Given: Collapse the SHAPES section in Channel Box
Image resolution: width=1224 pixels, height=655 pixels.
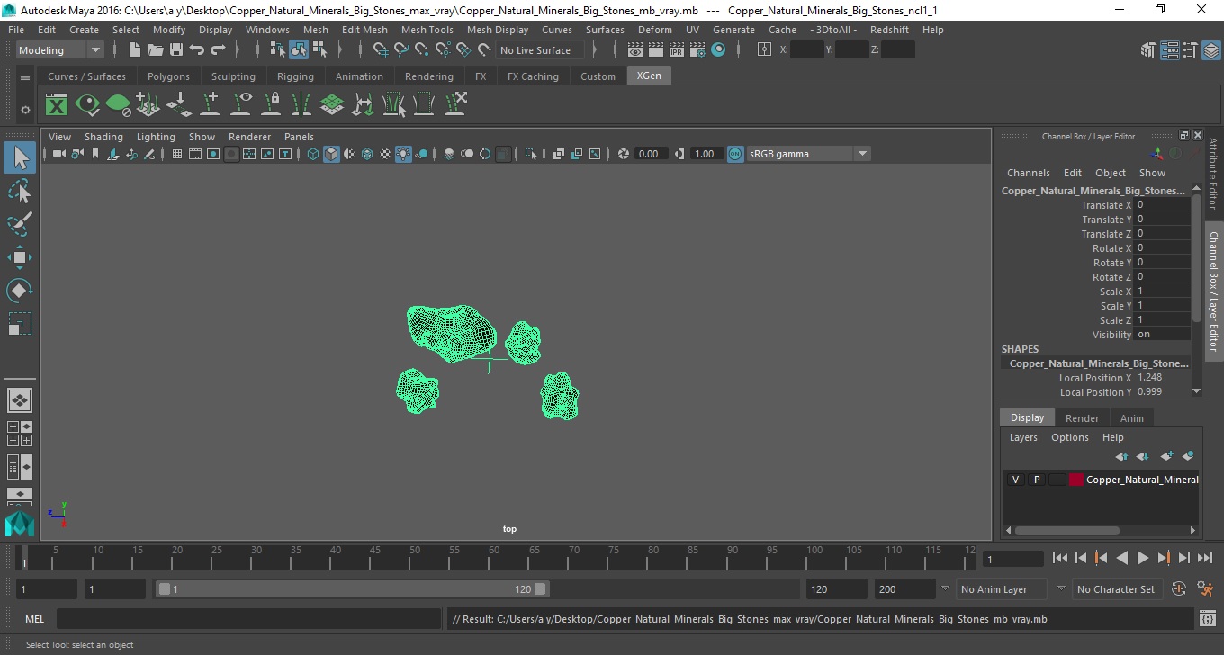Looking at the screenshot, I should point(1020,349).
